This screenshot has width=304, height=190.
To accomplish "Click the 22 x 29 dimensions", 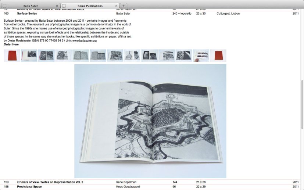I will (x=201, y=187).
